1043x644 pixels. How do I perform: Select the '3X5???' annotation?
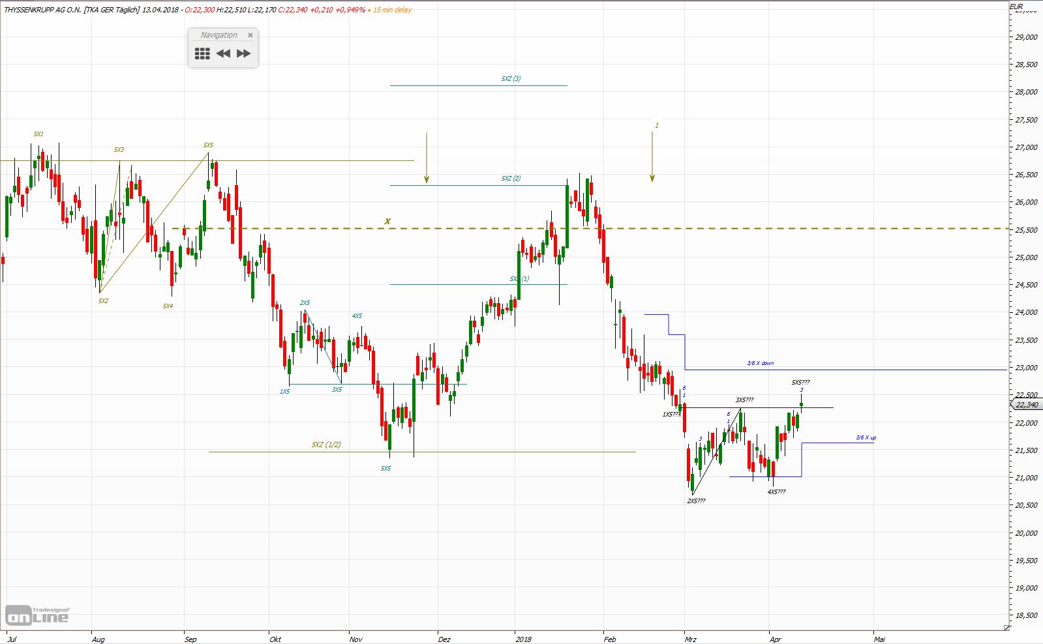coord(744,400)
